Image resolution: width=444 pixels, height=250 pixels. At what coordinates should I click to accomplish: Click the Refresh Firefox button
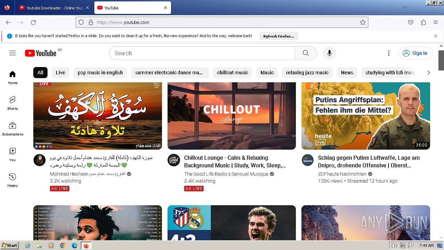pyautogui.click(x=279, y=36)
